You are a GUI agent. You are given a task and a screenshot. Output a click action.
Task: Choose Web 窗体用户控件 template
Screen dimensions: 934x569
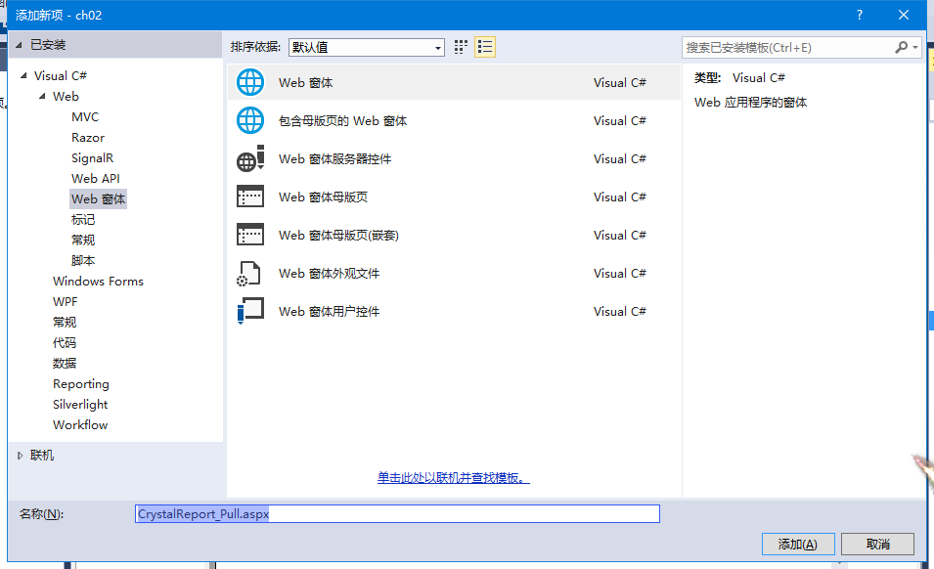329,311
